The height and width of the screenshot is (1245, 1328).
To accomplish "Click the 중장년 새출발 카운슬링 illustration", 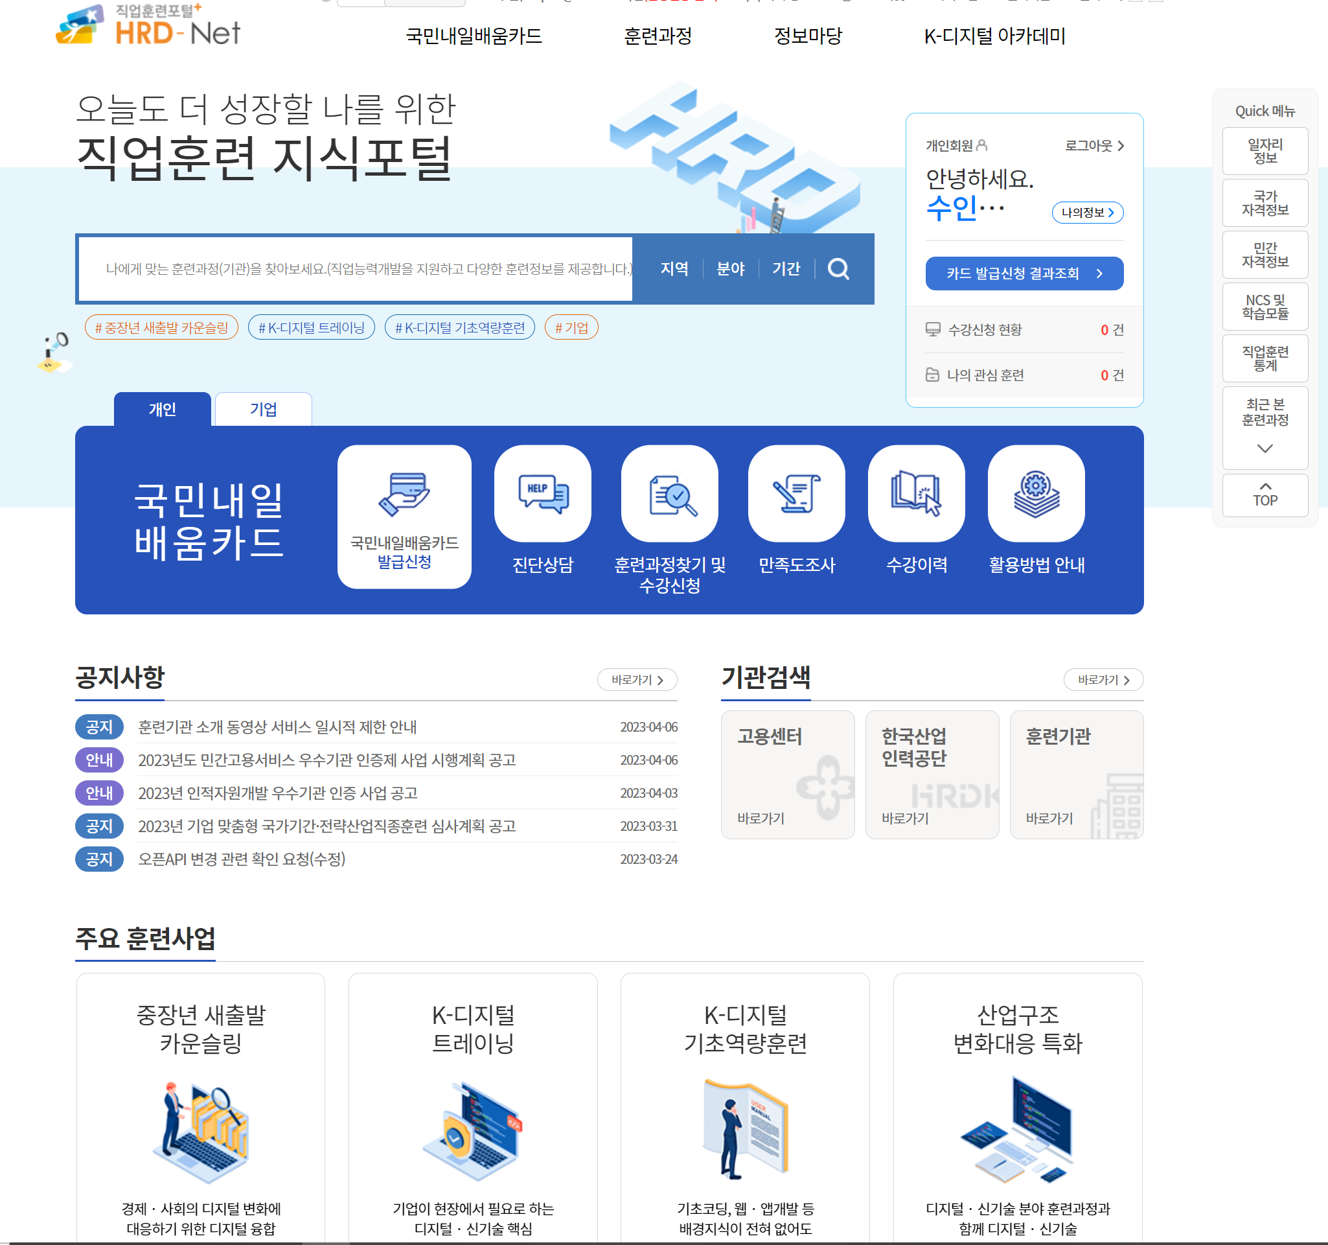I will [201, 1133].
